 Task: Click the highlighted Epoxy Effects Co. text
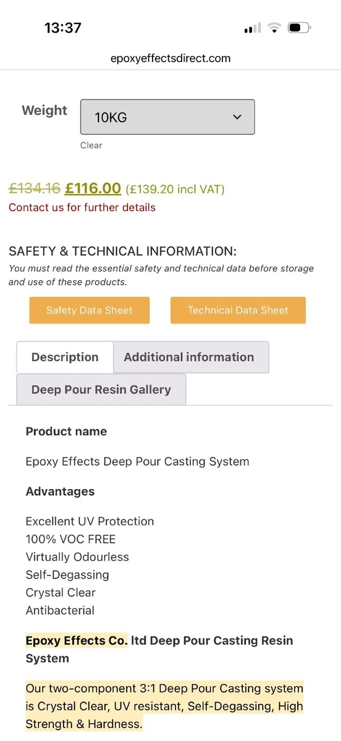click(x=77, y=640)
